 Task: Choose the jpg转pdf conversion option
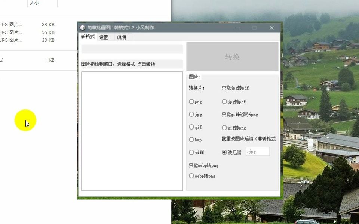coord(225,102)
